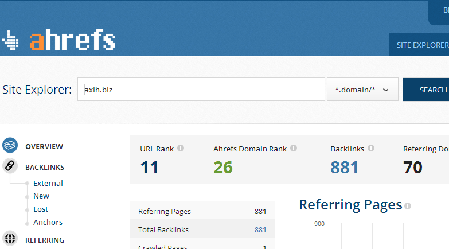Click the ahrefs logo
This screenshot has height=249, width=449.
[x=72, y=40]
